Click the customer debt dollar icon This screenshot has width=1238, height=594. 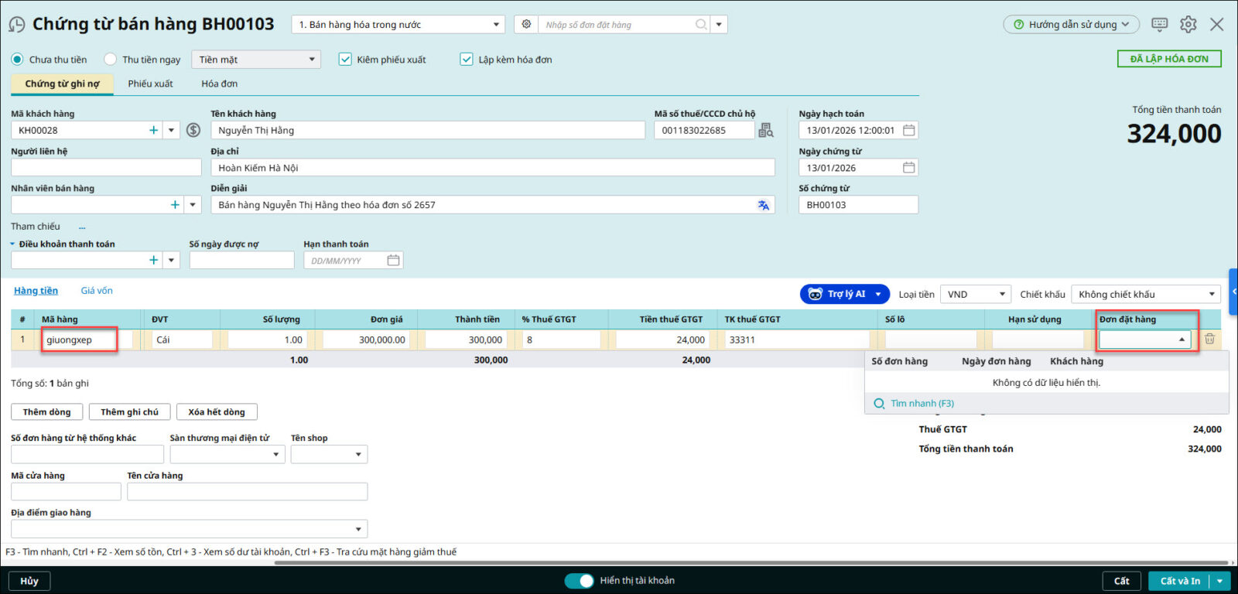click(193, 131)
